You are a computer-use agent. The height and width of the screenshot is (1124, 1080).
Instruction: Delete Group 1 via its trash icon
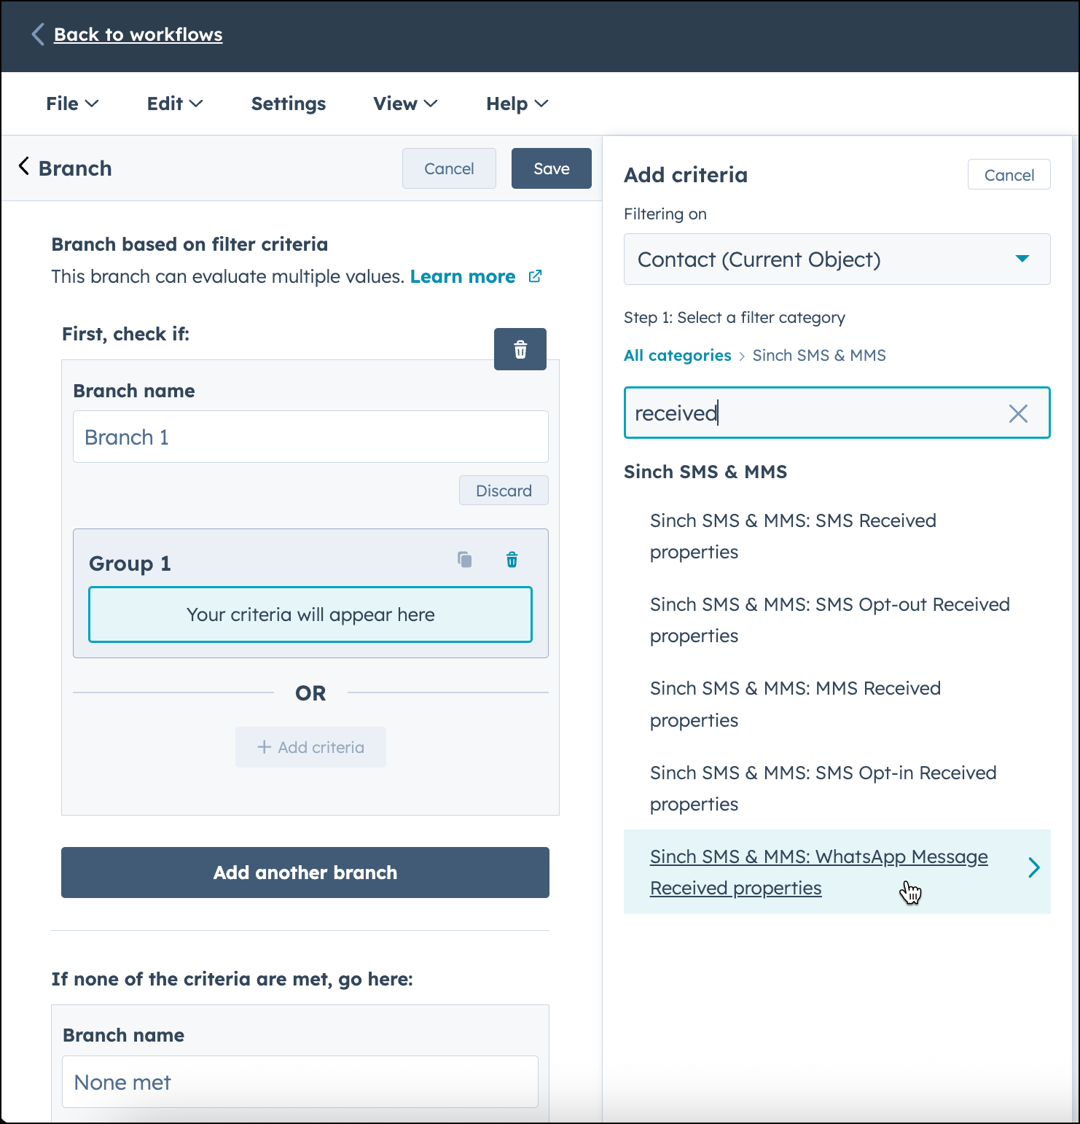(512, 560)
